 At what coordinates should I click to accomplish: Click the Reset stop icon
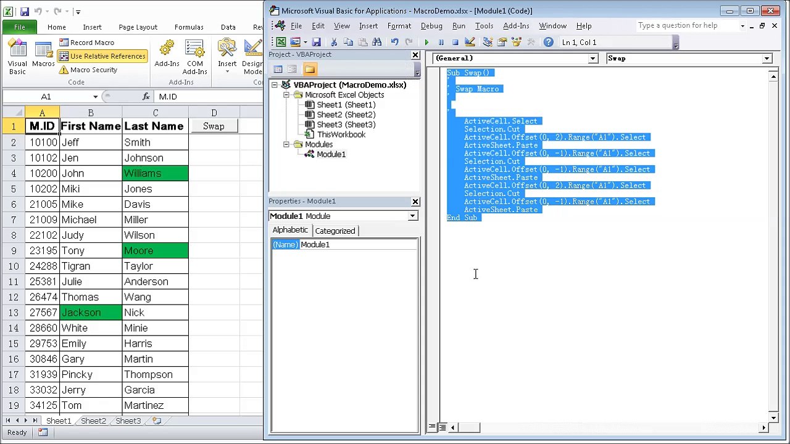coord(455,43)
